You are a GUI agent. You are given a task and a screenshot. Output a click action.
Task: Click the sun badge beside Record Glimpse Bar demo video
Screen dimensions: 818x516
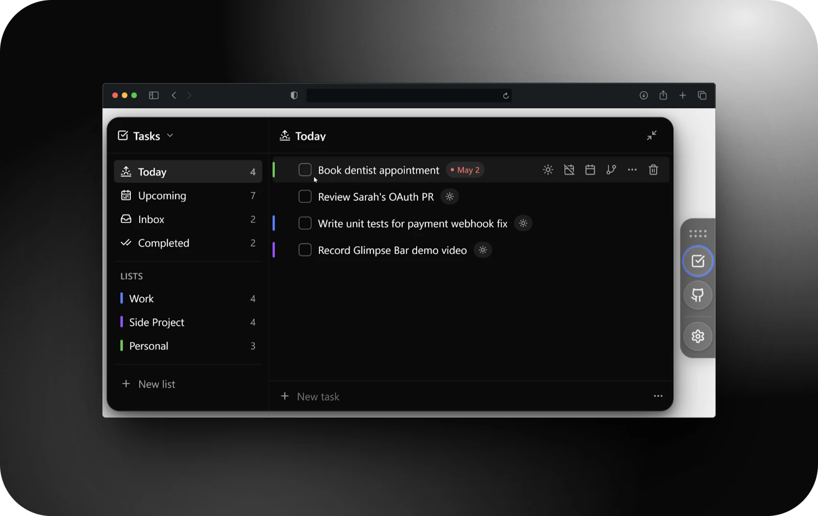click(x=483, y=250)
